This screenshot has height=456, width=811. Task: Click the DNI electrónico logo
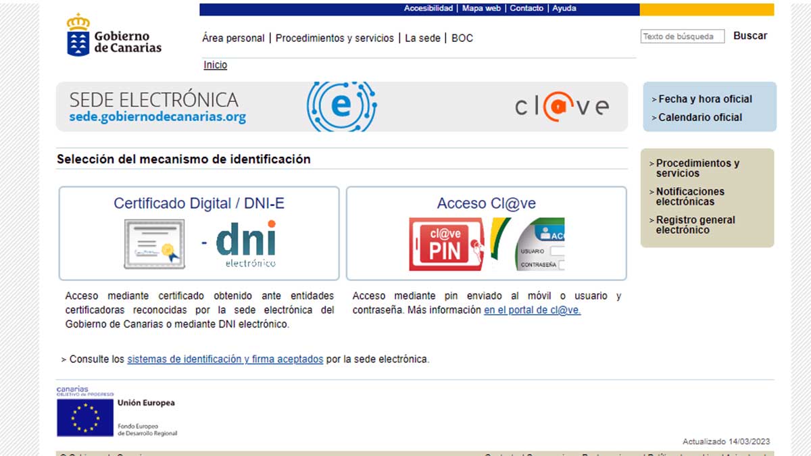click(x=246, y=244)
